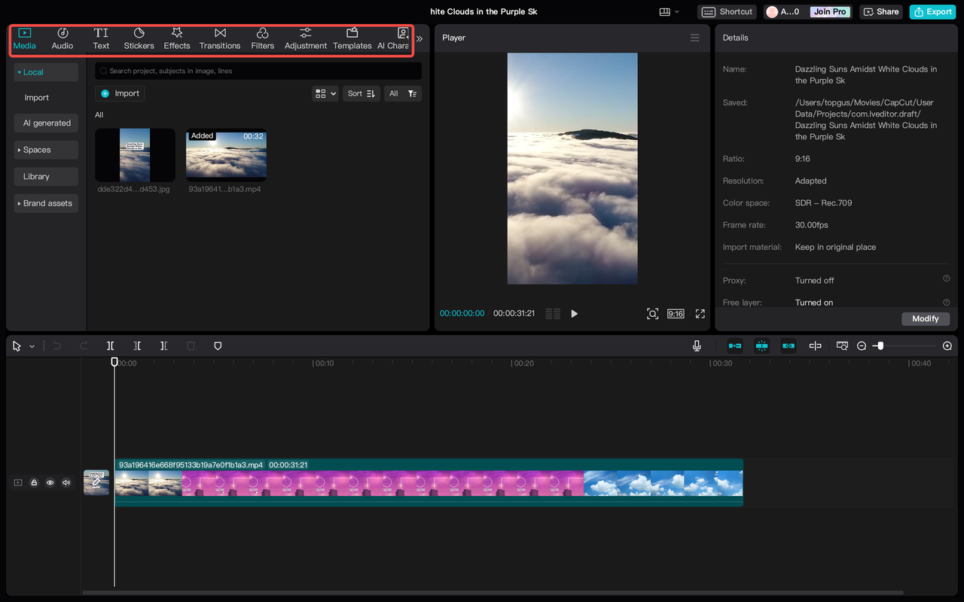Expand the Brand assets section
Viewport: 964px width, 602px height.
(46, 203)
